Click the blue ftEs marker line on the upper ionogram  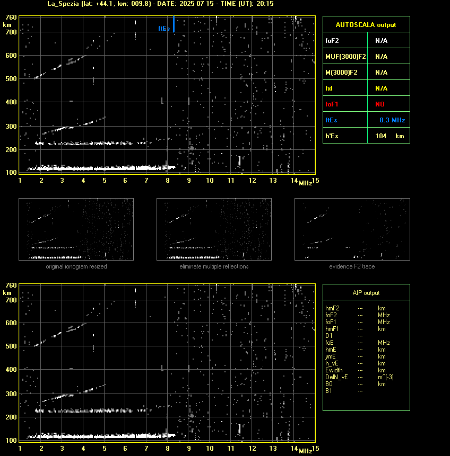click(x=174, y=24)
